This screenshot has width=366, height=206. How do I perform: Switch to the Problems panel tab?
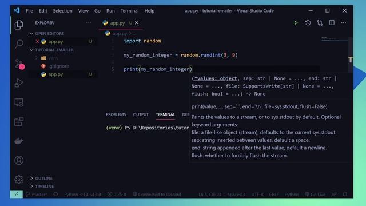click(x=116, y=114)
